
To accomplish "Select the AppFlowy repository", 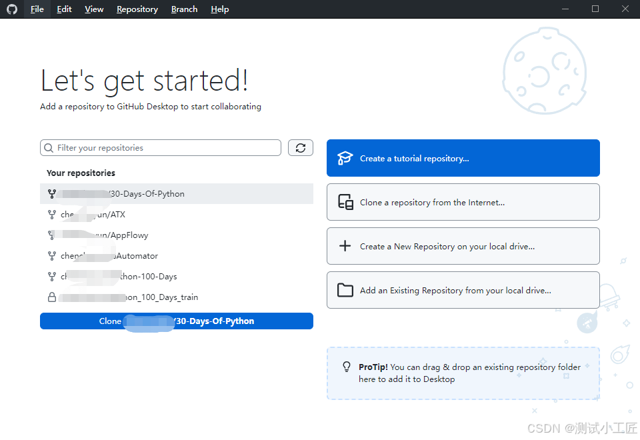I will (x=176, y=235).
